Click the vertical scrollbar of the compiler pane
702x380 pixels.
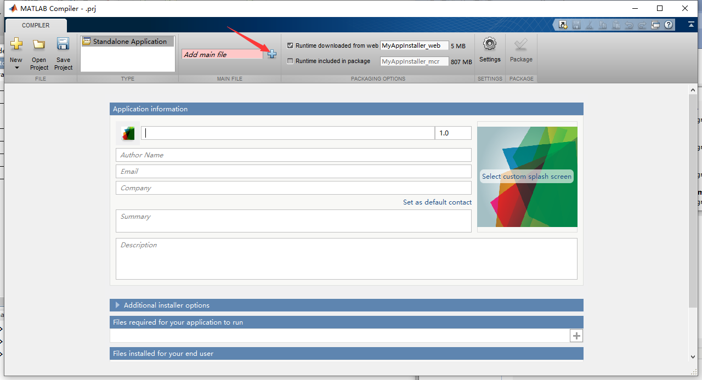click(x=693, y=201)
